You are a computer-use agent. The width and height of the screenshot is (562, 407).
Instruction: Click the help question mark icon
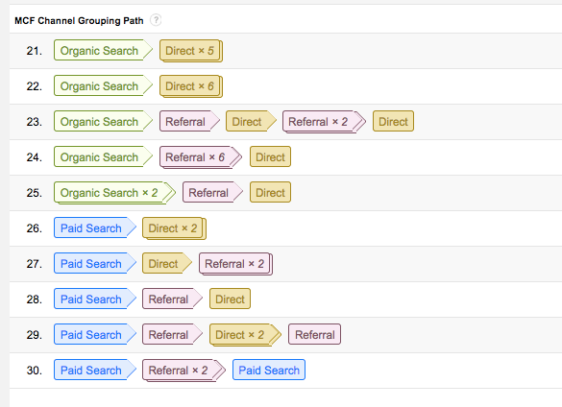pos(156,20)
